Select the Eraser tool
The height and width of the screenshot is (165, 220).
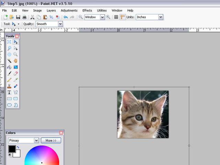(15, 73)
